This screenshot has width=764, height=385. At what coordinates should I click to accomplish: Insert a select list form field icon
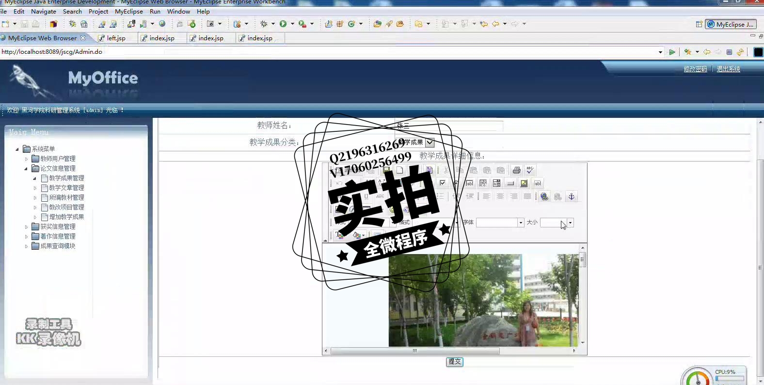pos(497,183)
